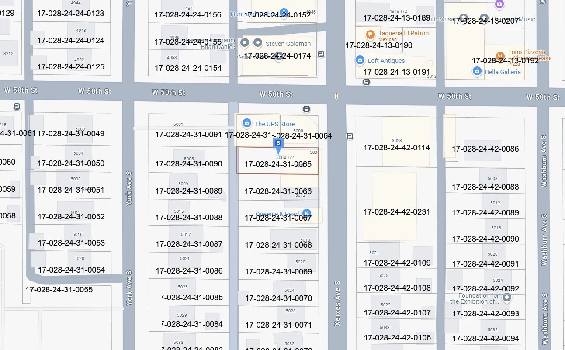
Task: Select the bus stop icon along Xerxes Ave S
Action: click(350, 136)
